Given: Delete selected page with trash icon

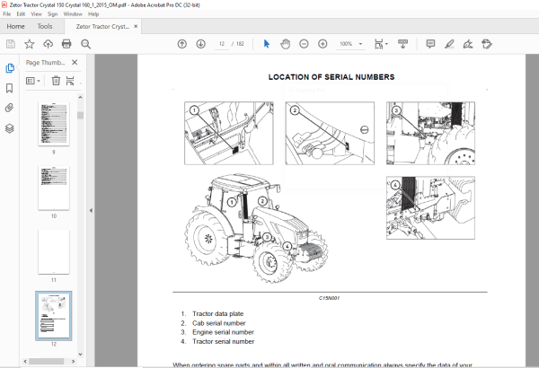Looking at the screenshot, I should (x=56, y=81).
